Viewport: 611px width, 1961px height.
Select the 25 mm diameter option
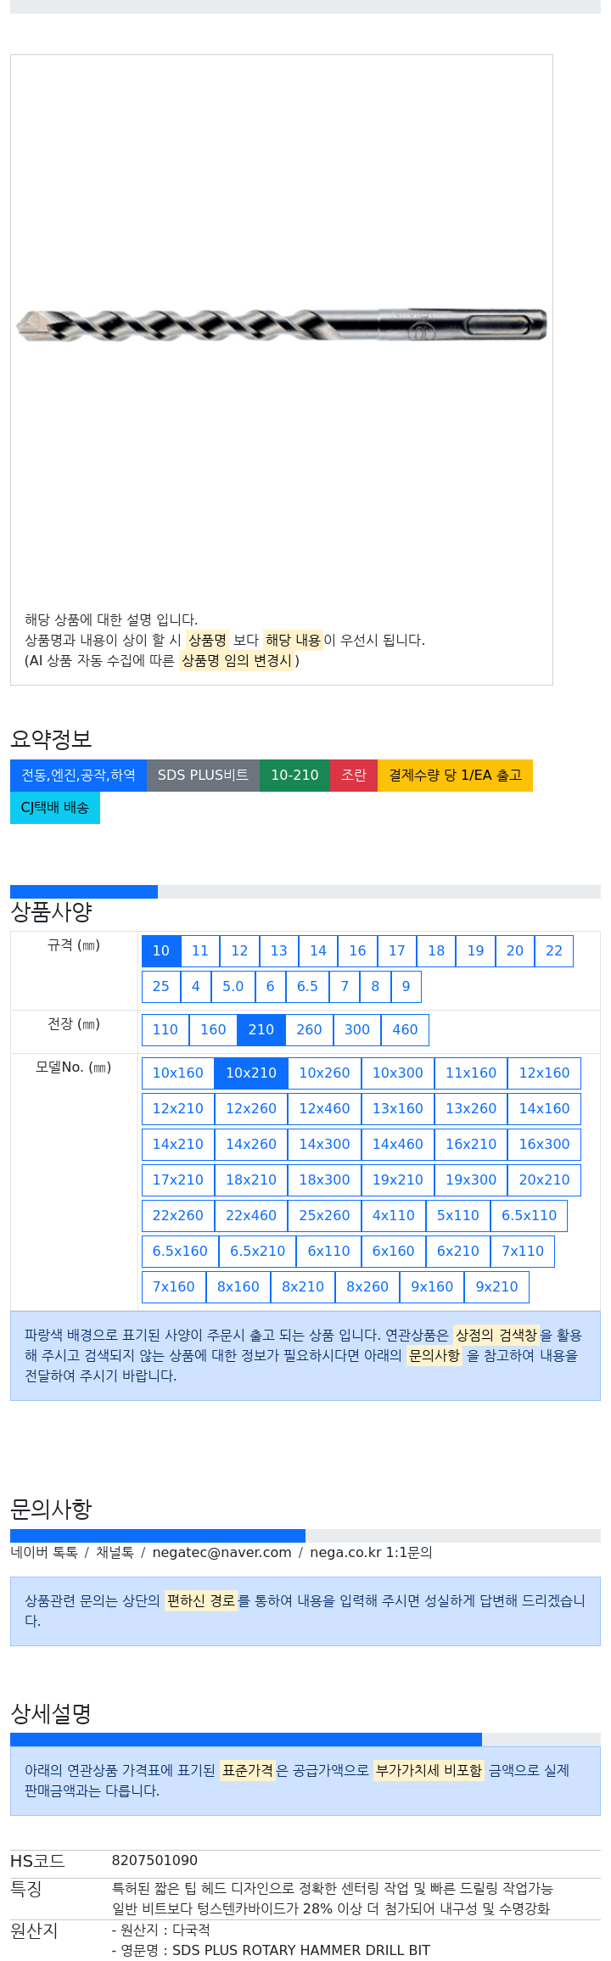pyautogui.click(x=161, y=987)
